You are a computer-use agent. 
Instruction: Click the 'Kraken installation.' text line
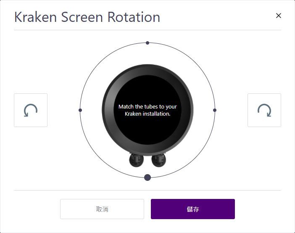pos(147,114)
